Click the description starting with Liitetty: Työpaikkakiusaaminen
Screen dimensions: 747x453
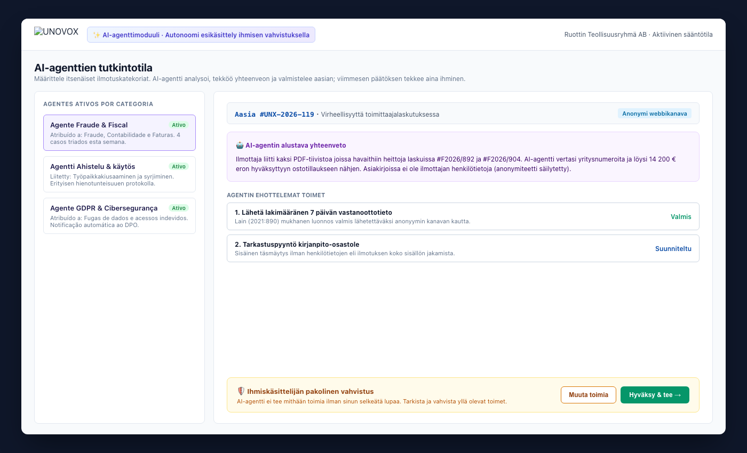coord(112,180)
